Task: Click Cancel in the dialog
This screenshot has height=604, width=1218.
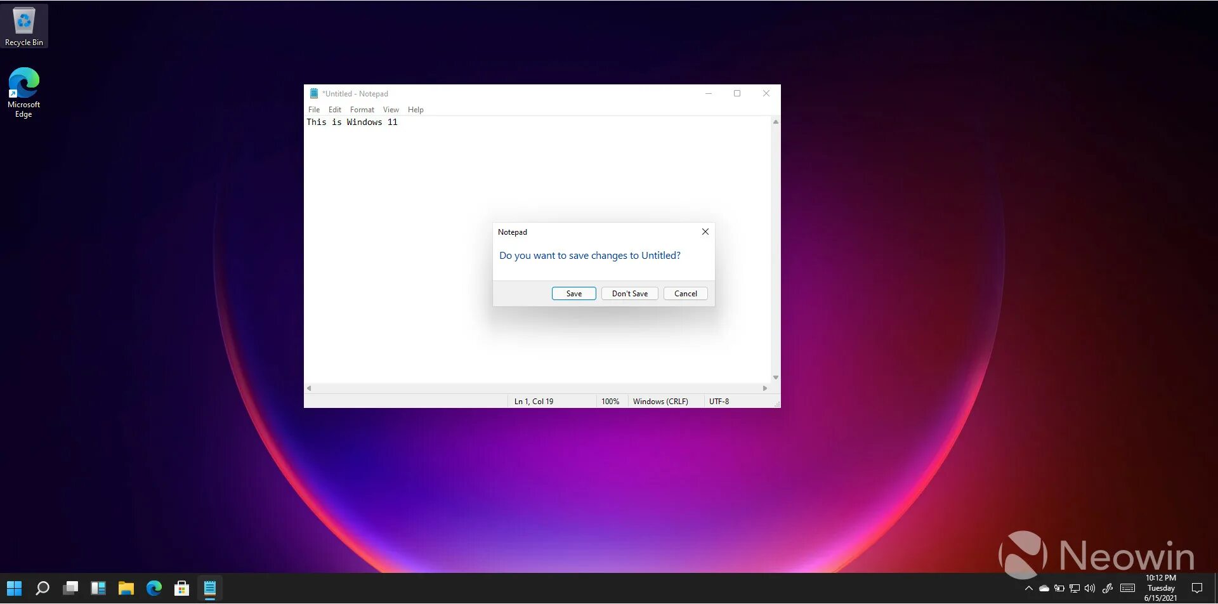Action: pyautogui.click(x=686, y=294)
